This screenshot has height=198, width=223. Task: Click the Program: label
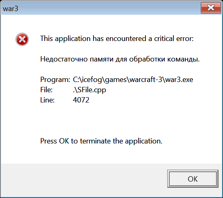tap(55, 80)
